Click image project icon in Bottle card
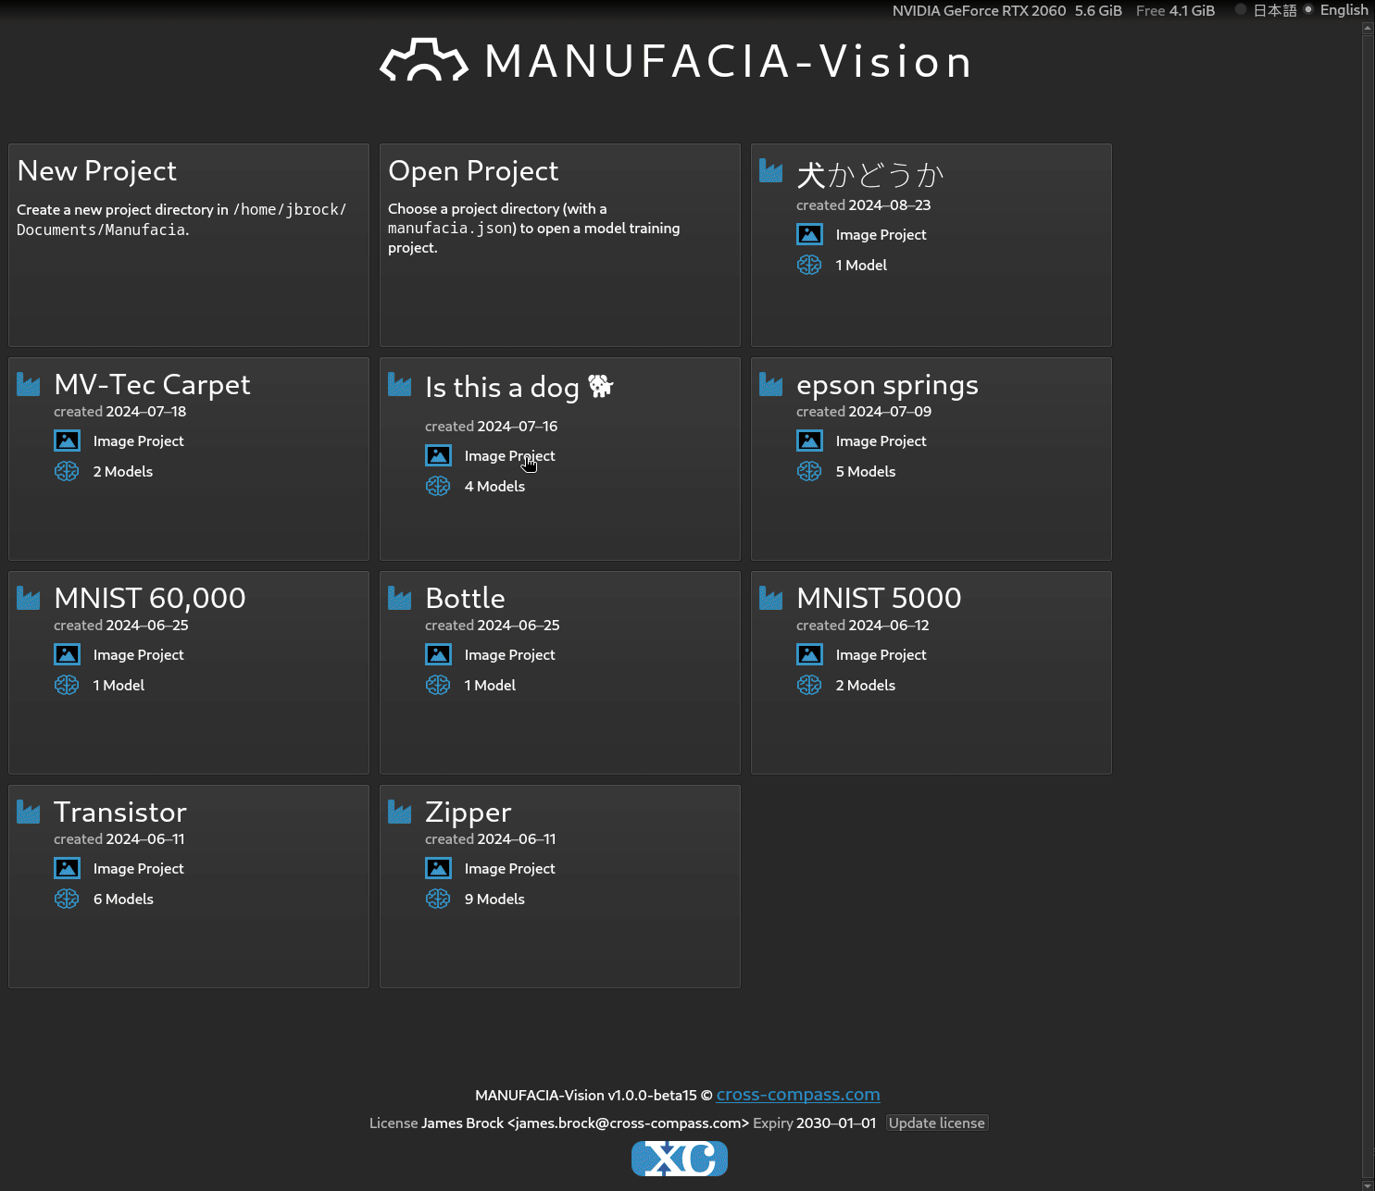Screen dimensions: 1375x1191 tap(438, 655)
